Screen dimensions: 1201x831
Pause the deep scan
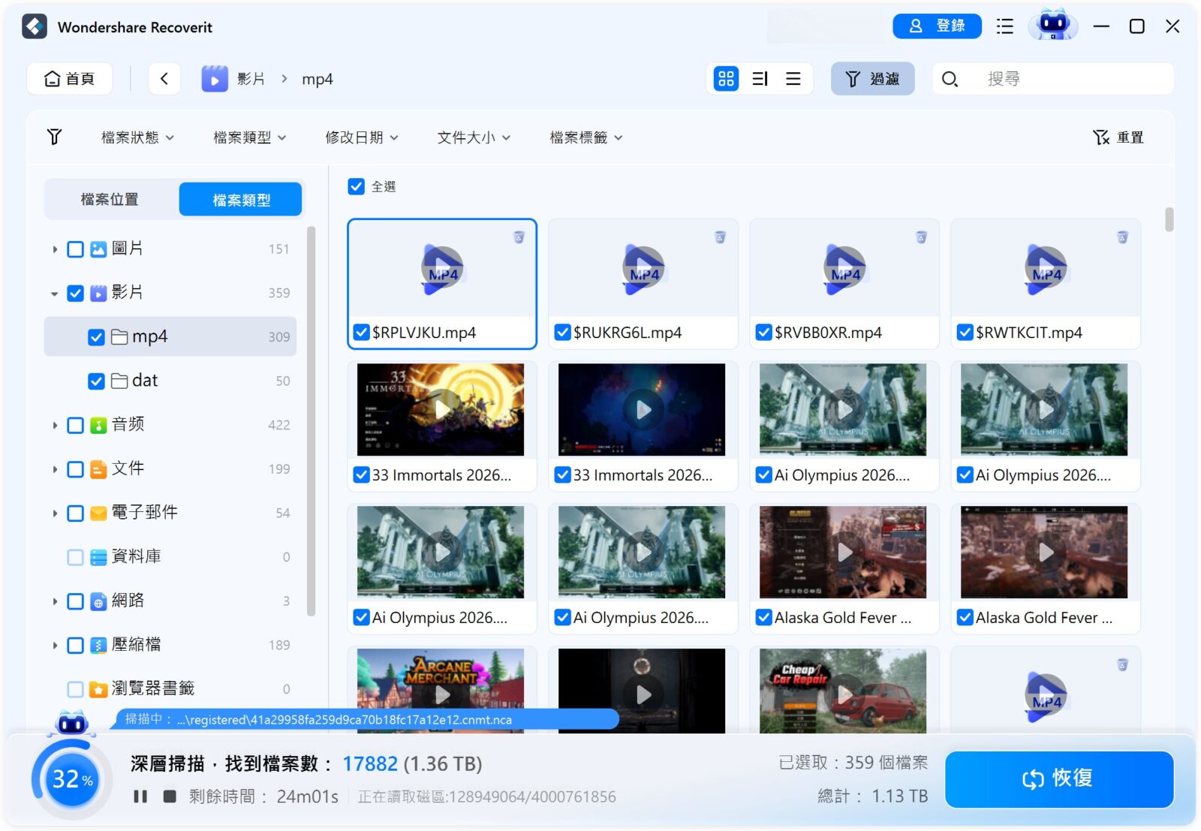coord(140,796)
